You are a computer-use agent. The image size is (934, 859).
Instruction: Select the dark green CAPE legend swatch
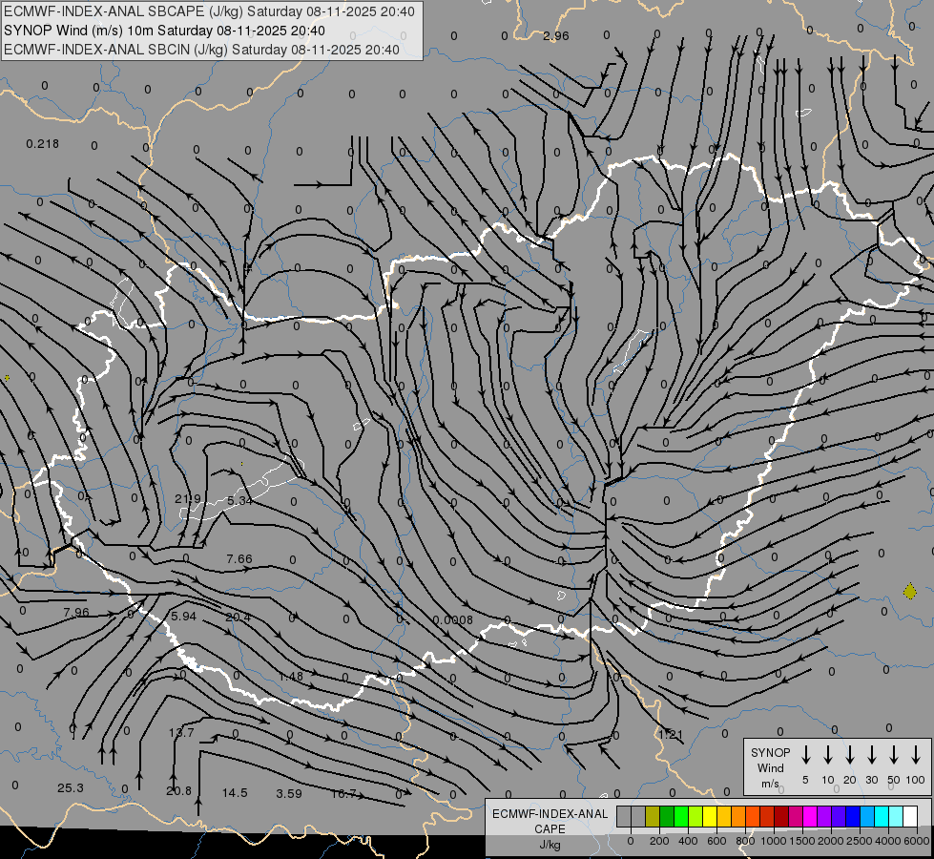(667, 816)
